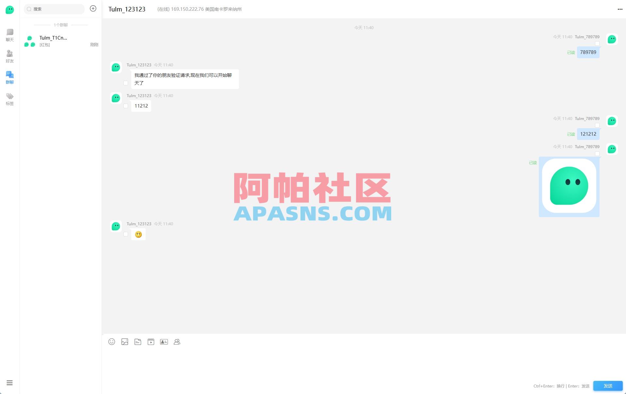Send an image using the picture icon

tap(125, 342)
